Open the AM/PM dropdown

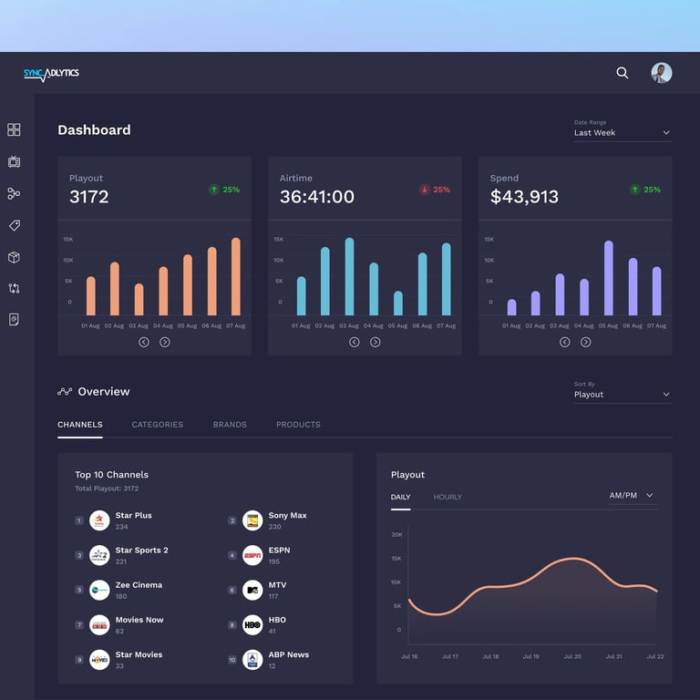(632, 496)
